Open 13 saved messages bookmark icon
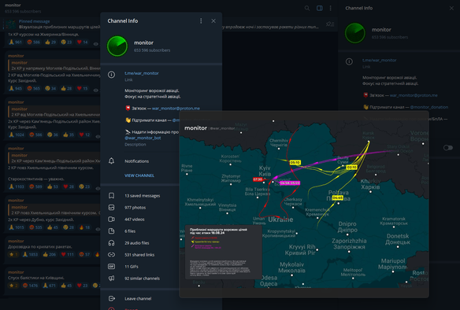The image size is (460, 310). pos(112,195)
